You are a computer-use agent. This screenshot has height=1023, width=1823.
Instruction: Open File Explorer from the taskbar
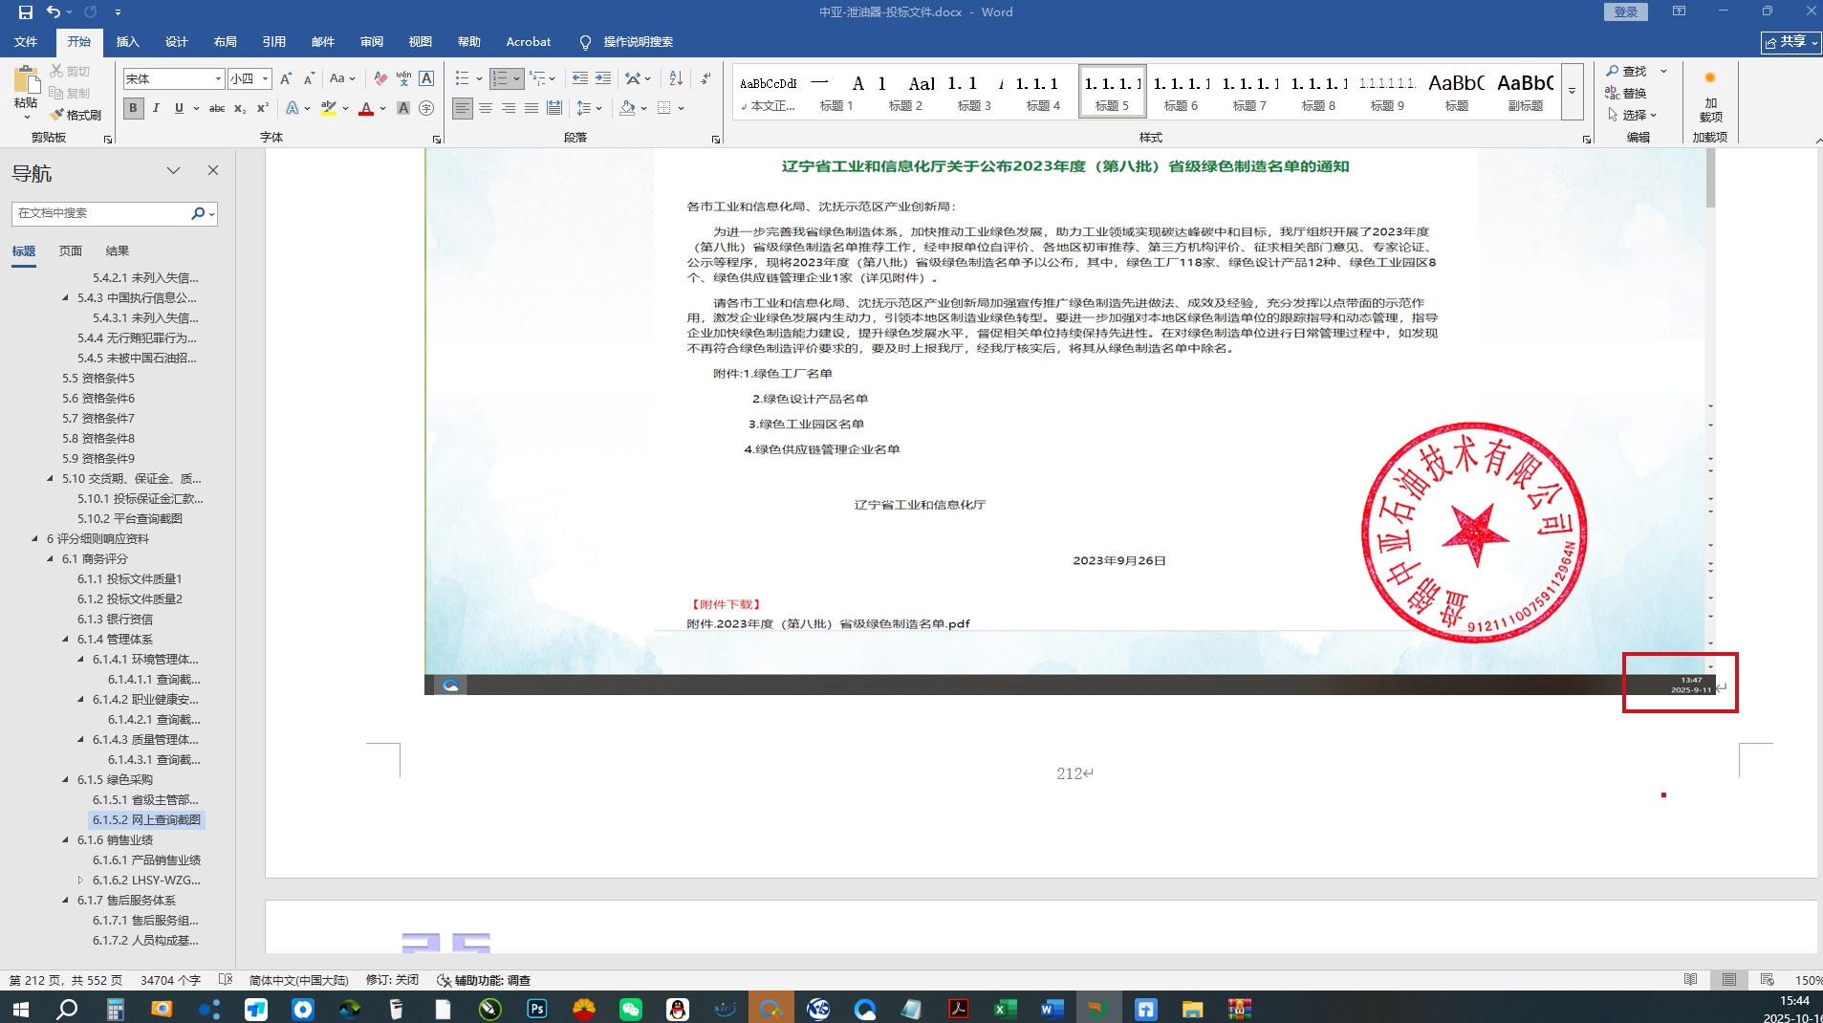click(1192, 1009)
